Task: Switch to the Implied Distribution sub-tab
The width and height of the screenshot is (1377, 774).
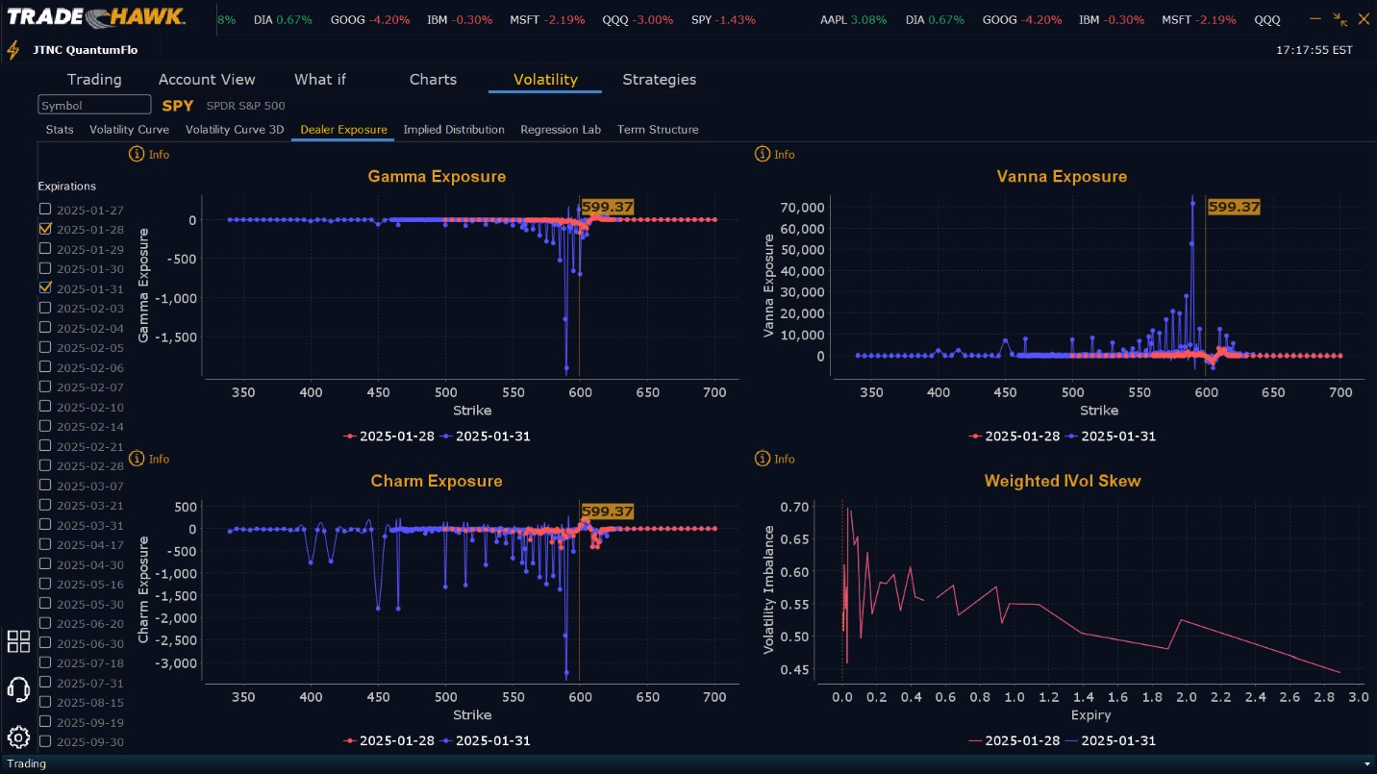Action: (454, 130)
